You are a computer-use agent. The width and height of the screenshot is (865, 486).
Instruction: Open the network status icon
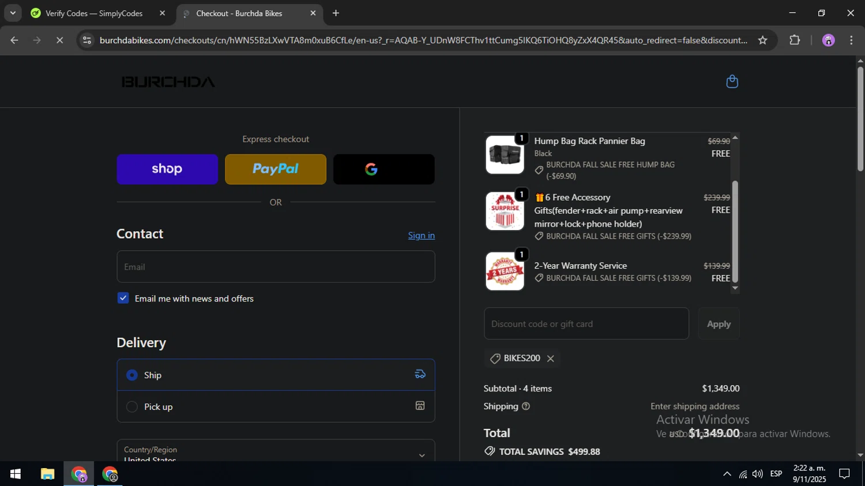click(x=743, y=474)
